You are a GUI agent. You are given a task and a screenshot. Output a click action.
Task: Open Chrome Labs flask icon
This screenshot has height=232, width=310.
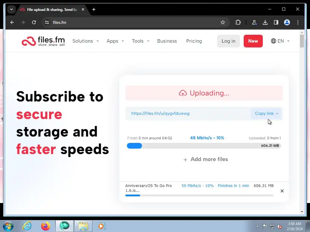[254, 22]
